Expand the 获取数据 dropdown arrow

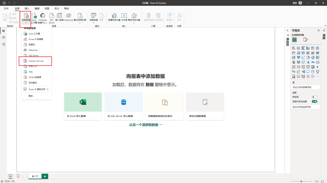26,23
